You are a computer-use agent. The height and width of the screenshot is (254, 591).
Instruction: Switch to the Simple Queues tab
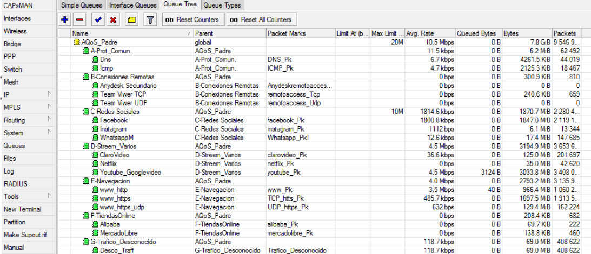(x=82, y=5)
